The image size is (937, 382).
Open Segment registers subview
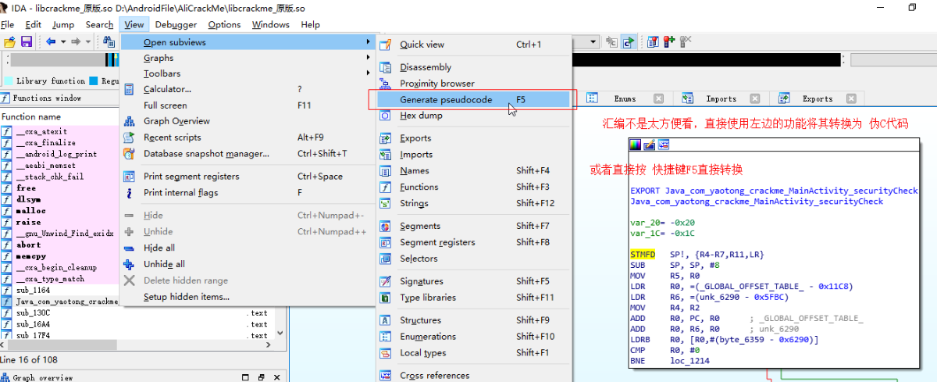coord(473,242)
